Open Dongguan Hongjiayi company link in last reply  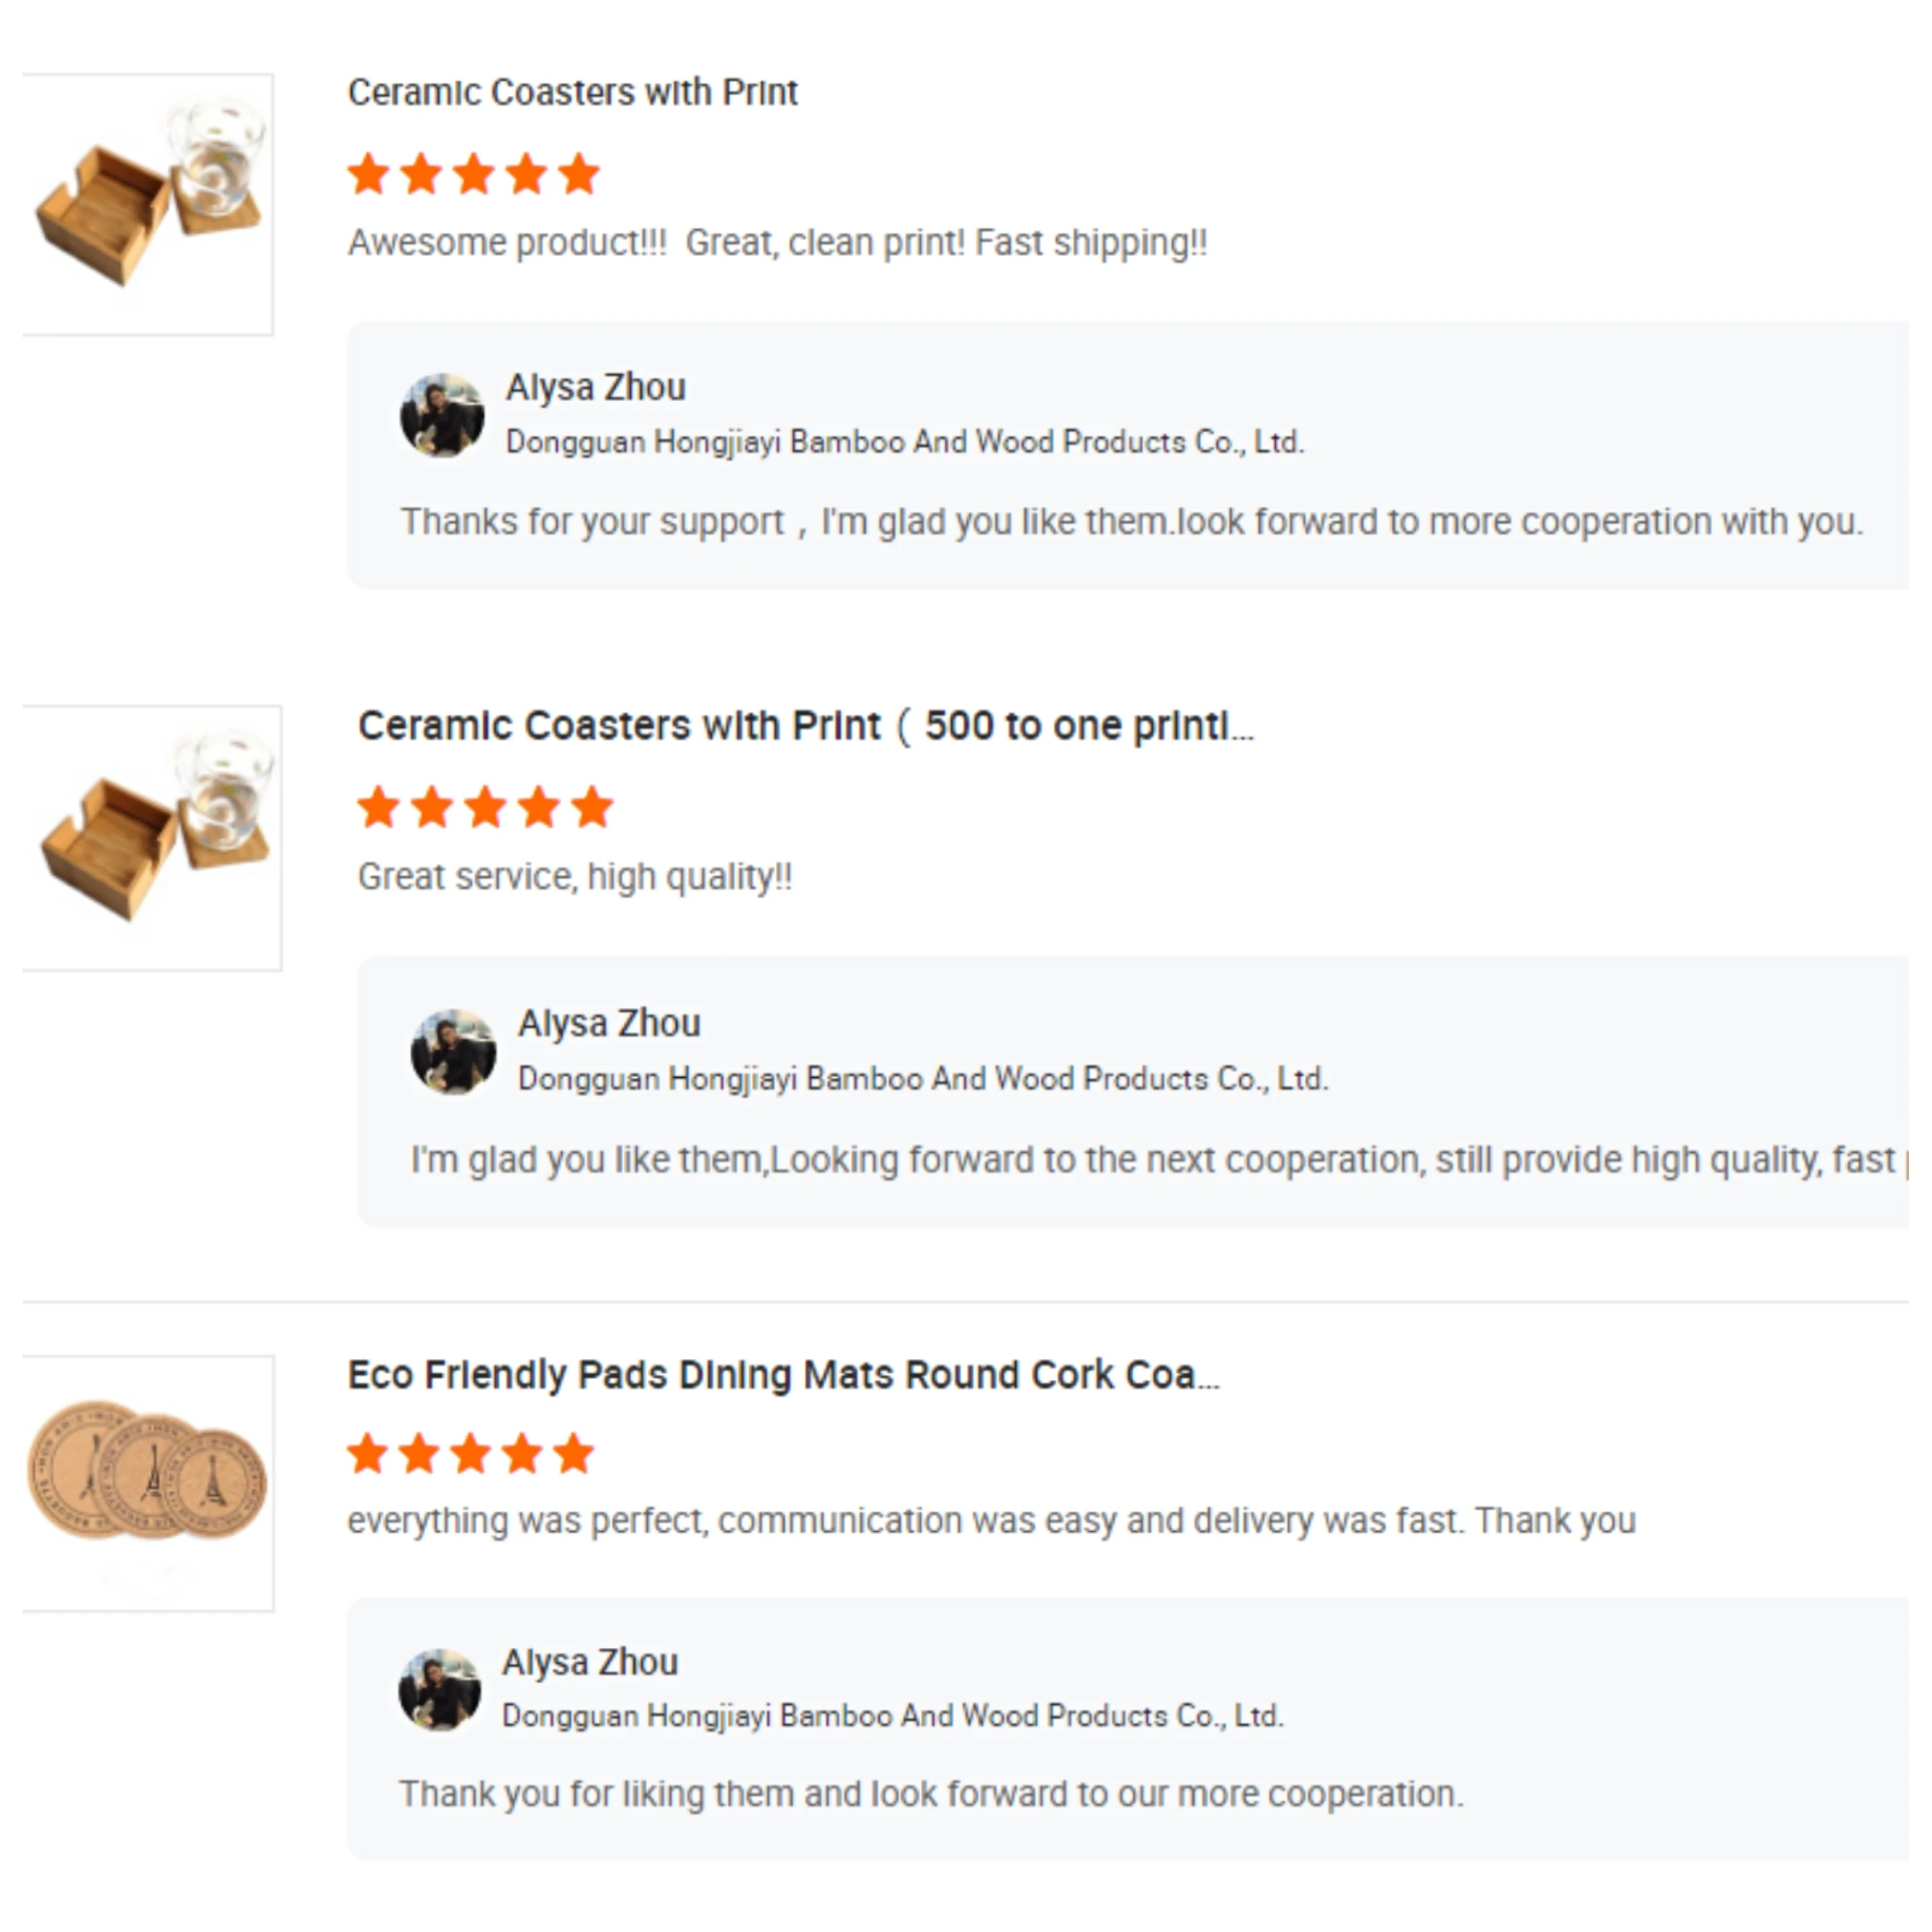pyautogui.click(x=892, y=1716)
